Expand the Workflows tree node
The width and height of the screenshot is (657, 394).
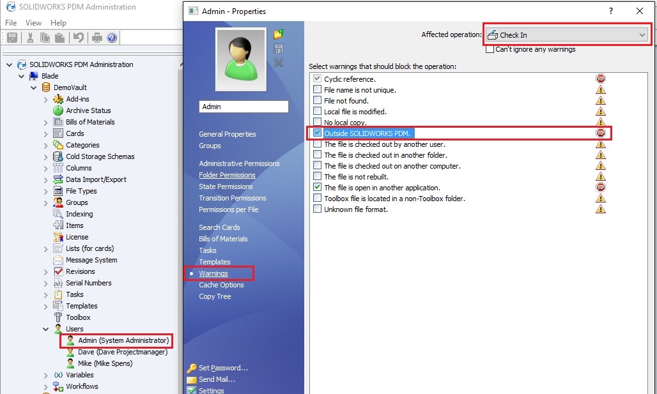coord(46,386)
